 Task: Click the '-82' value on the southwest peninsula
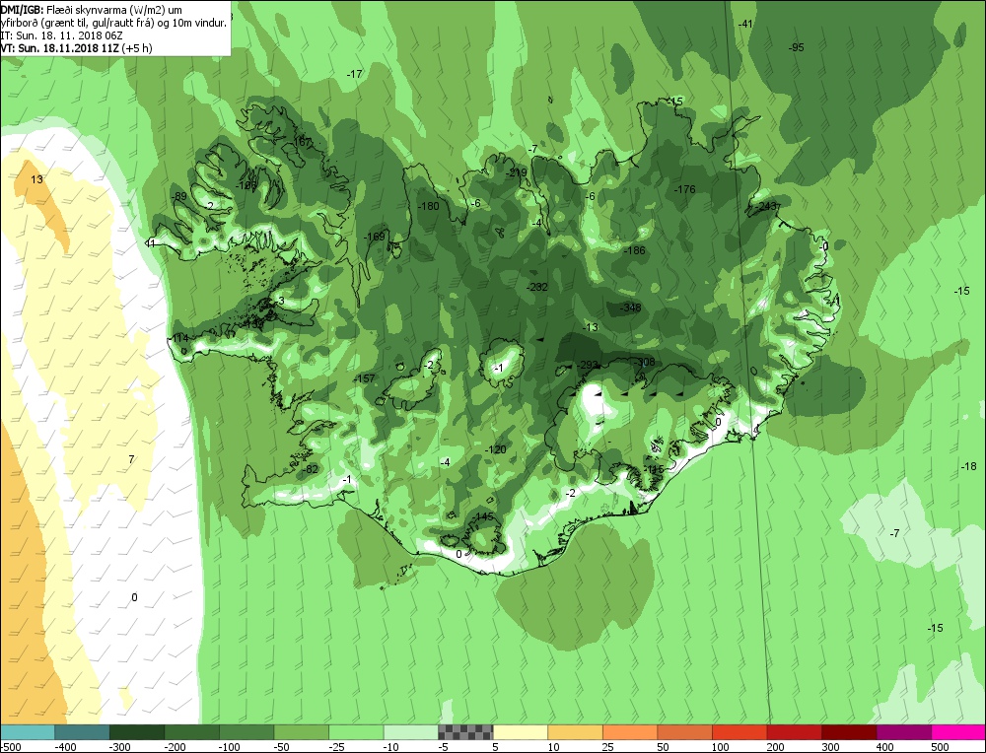click(x=310, y=469)
